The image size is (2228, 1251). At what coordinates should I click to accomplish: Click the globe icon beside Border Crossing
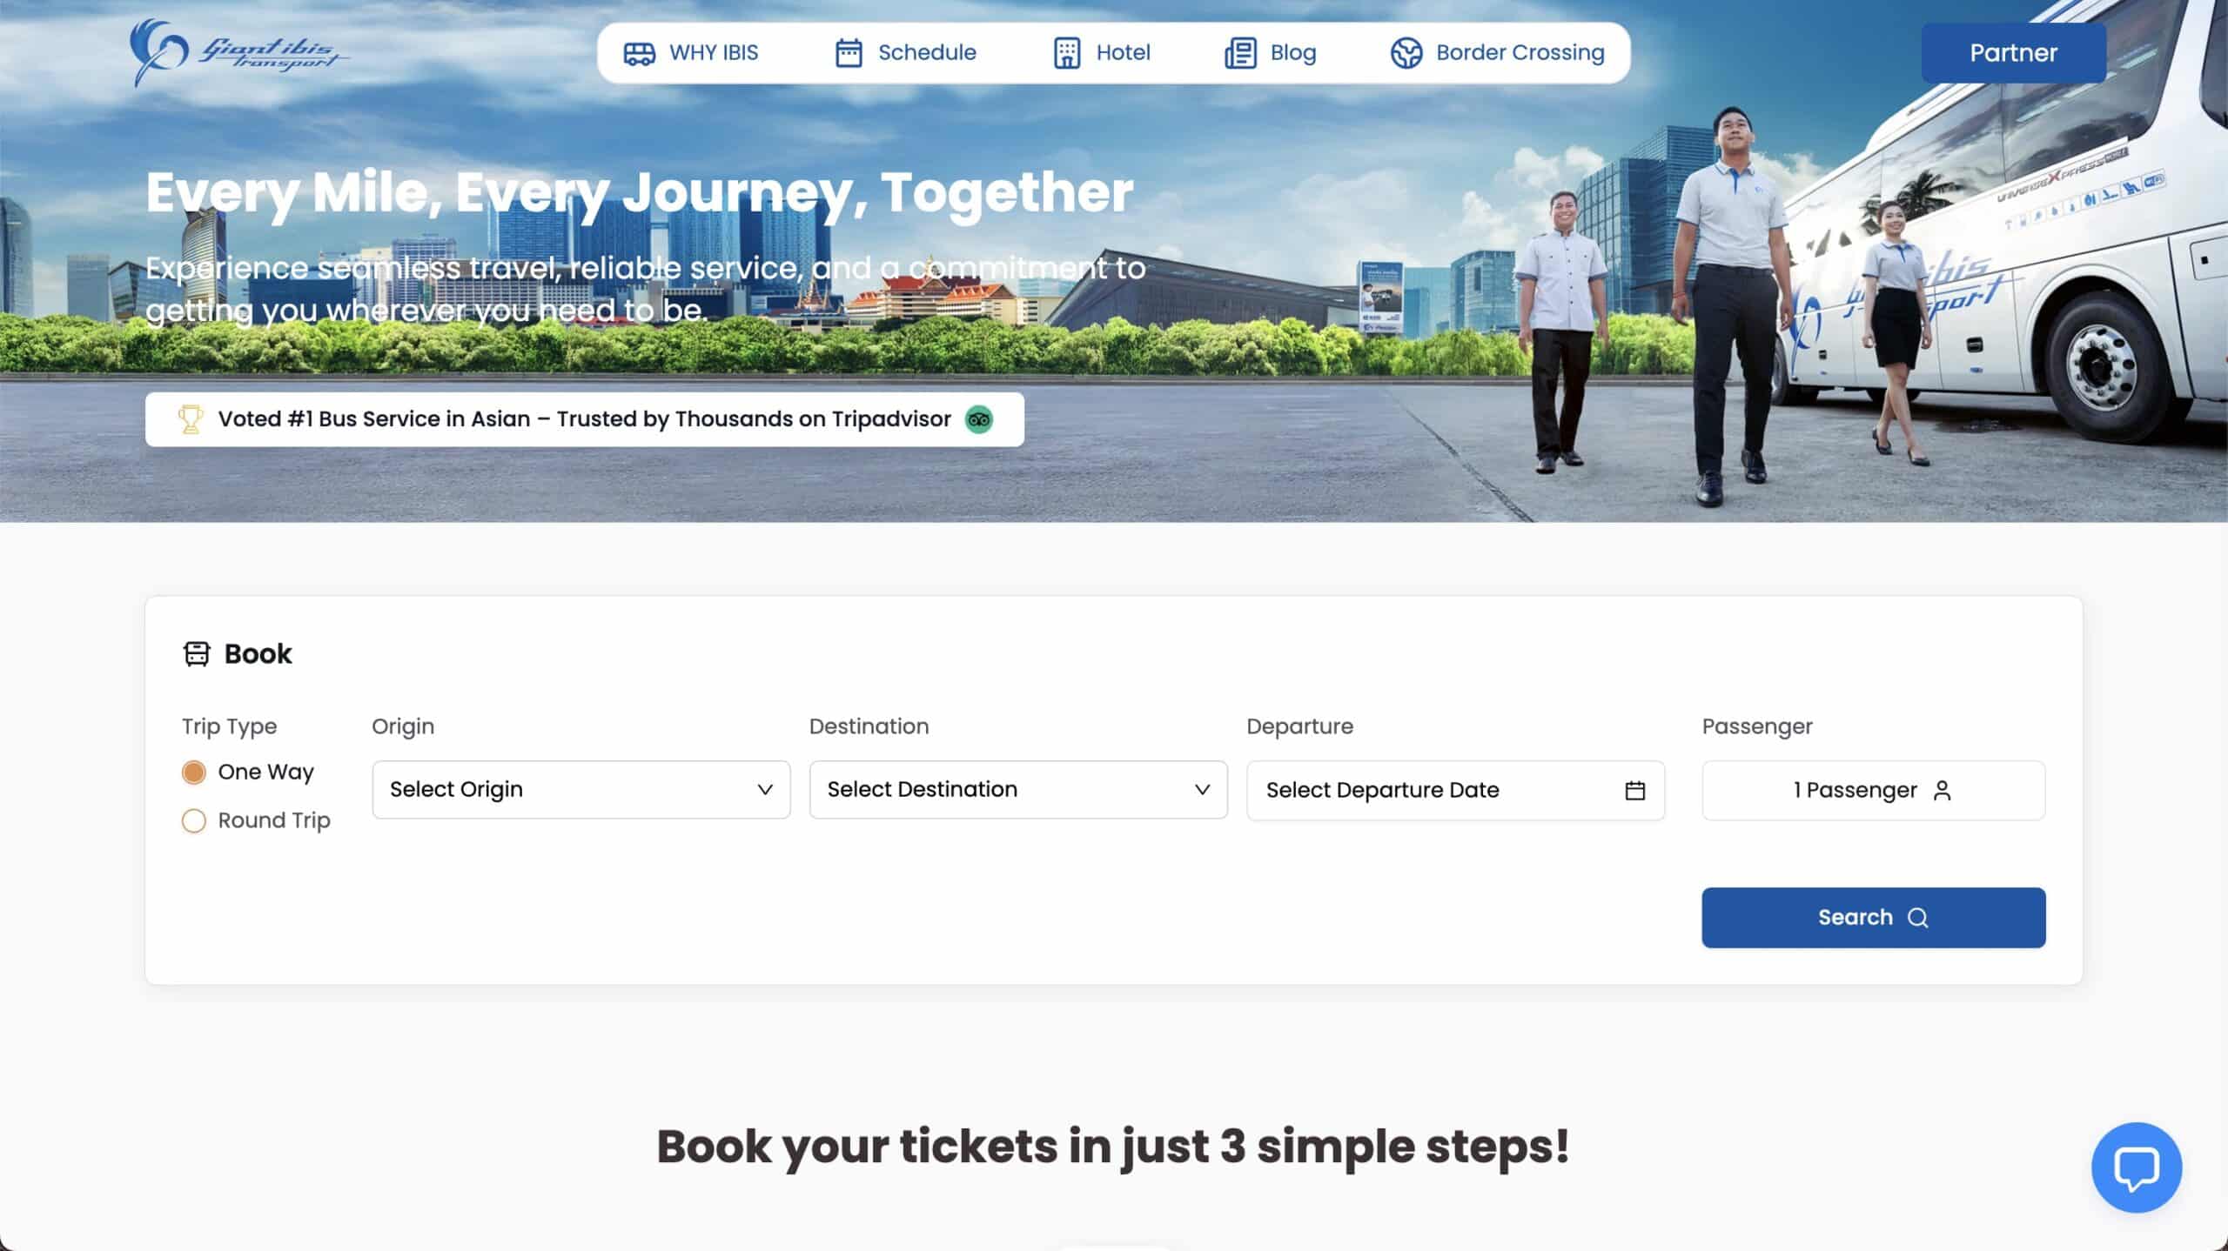(x=1406, y=53)
